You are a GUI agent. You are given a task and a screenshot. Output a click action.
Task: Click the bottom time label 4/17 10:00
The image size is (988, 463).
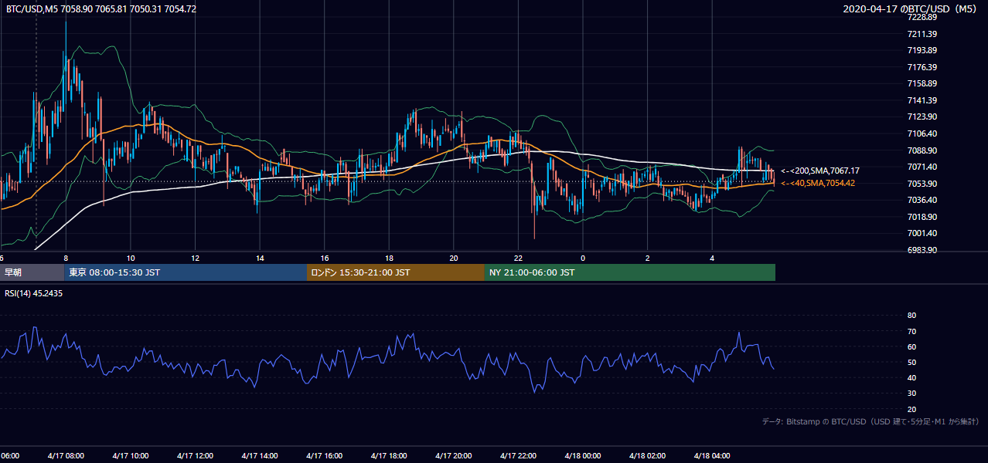pos(131,456)
